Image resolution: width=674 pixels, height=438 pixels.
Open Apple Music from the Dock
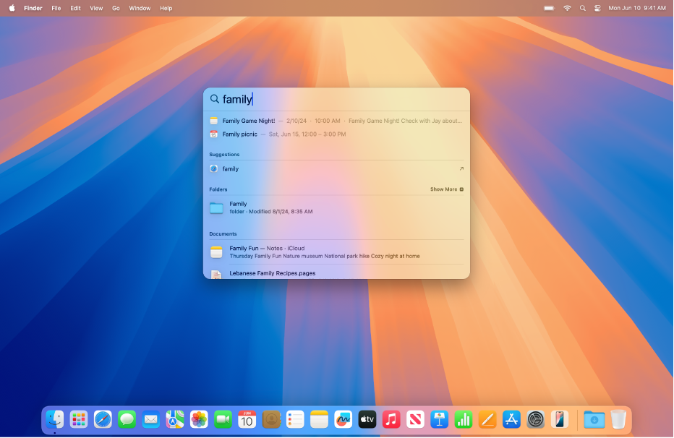click(391, 419)
